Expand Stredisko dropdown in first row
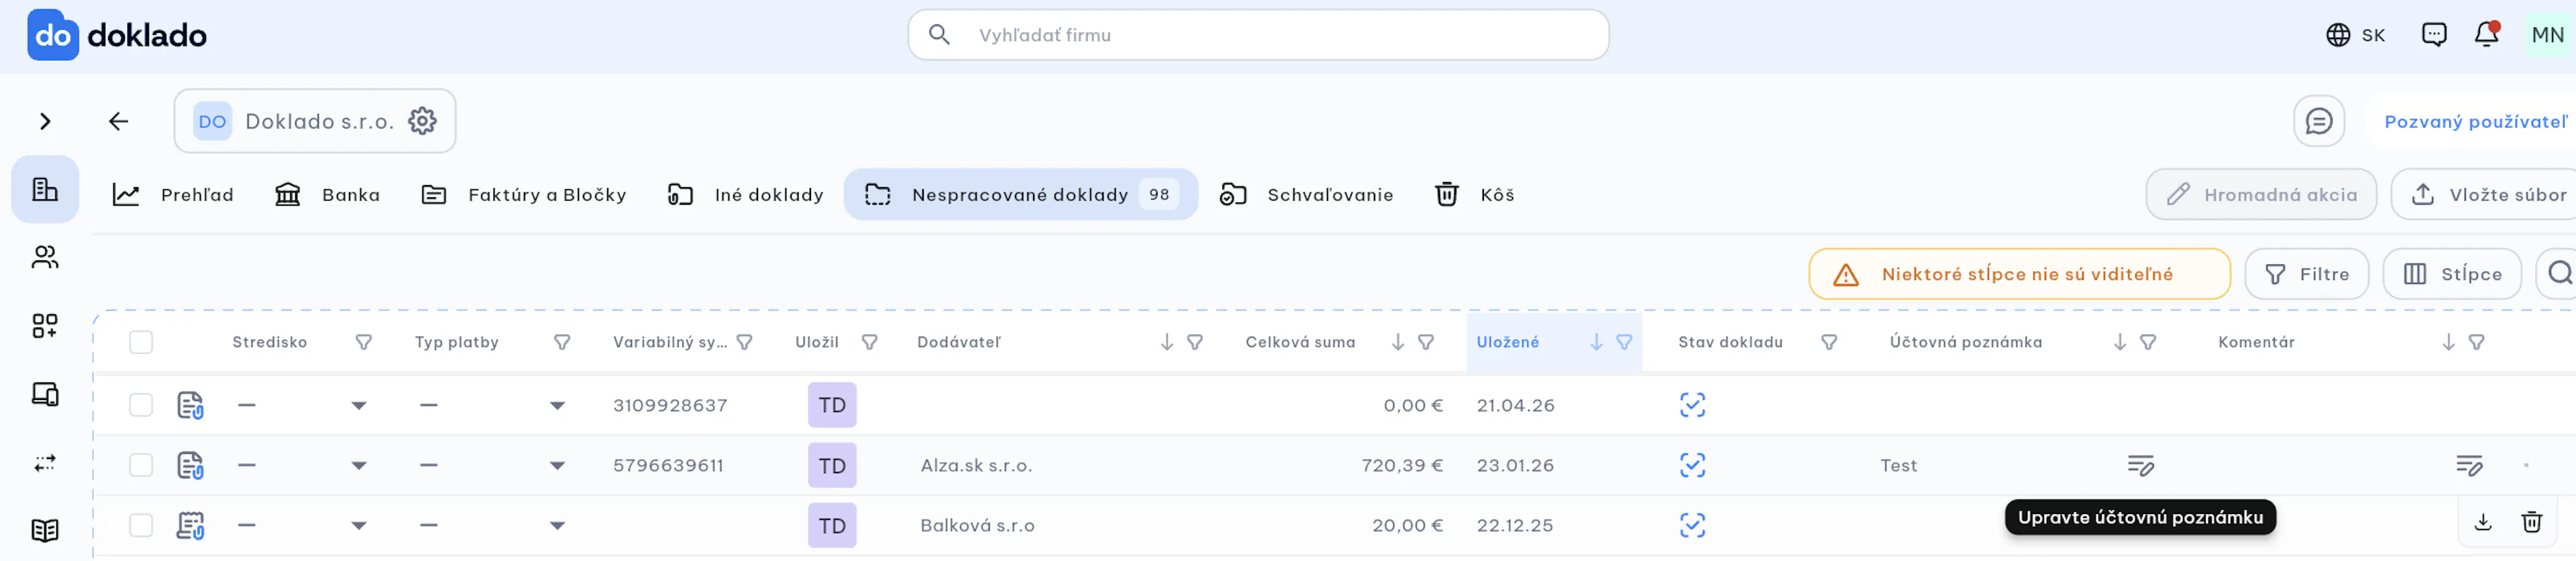Screen dimensions: 2576x561 click(359, 405)
